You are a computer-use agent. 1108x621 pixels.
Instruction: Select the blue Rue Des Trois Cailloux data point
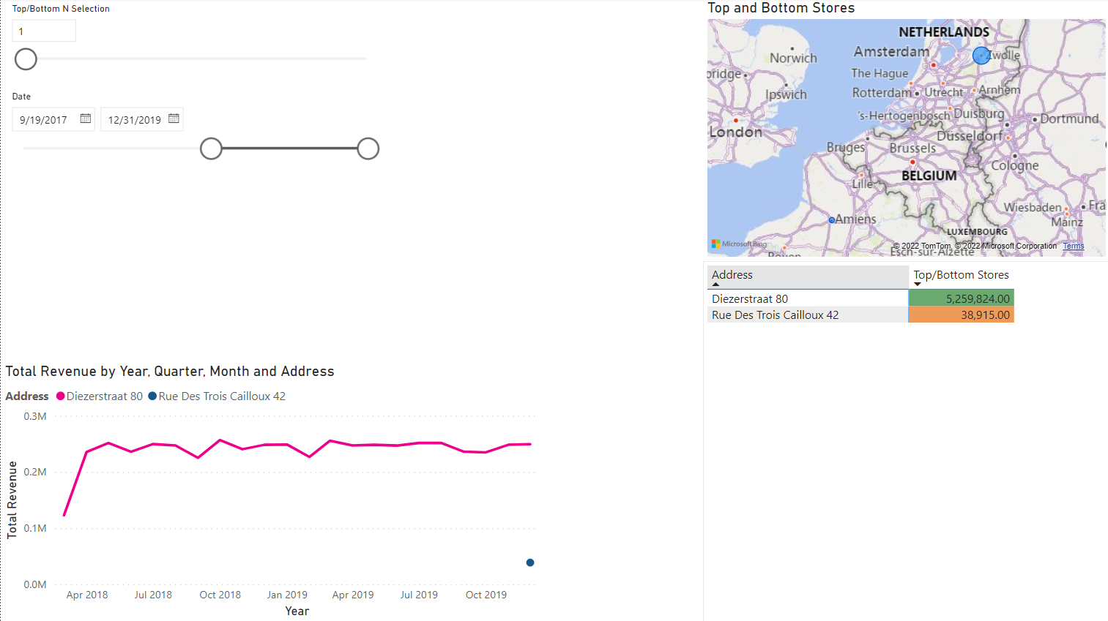tap(530, 562)
